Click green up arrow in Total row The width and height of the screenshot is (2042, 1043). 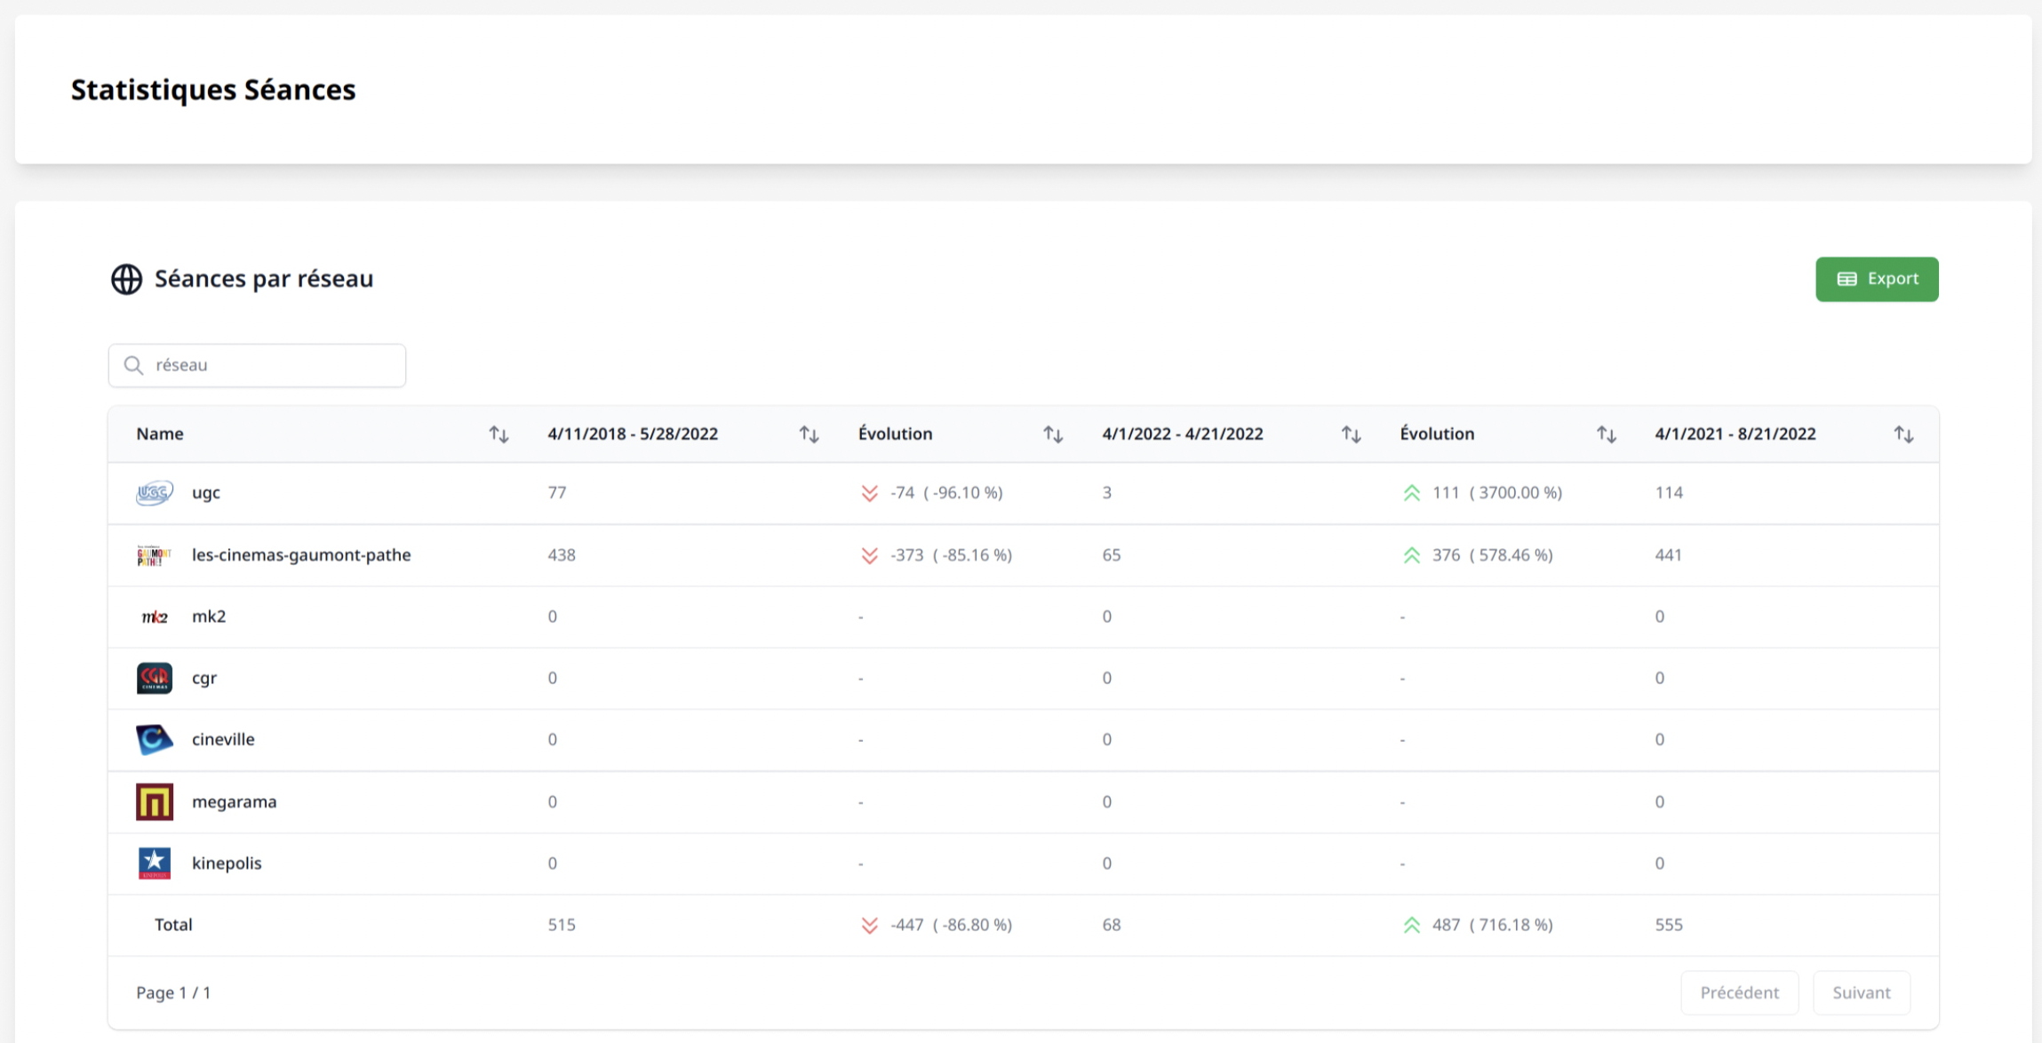click(1412, 925)
